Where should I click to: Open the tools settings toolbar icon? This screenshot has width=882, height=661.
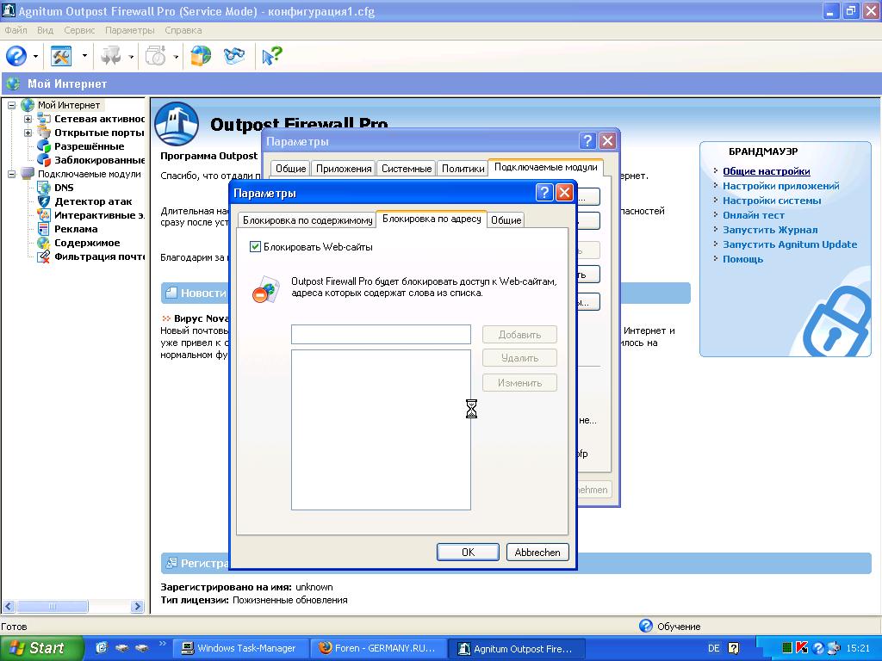click(61, 56)
